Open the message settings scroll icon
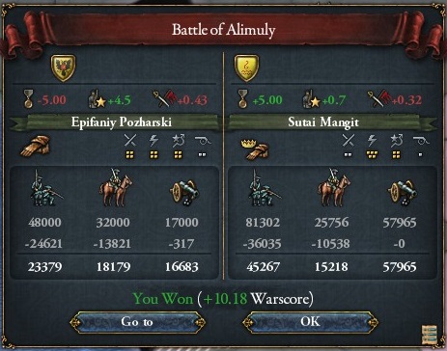This screenshot has height=351, width=447. 430,335
